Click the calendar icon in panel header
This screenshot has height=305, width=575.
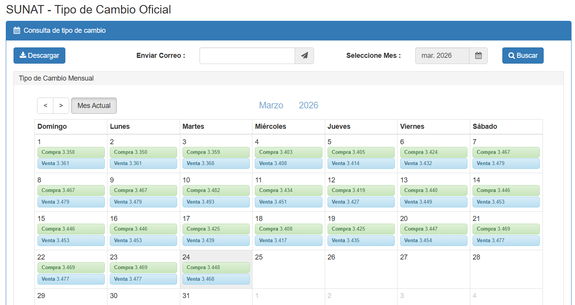coord(17,30)
